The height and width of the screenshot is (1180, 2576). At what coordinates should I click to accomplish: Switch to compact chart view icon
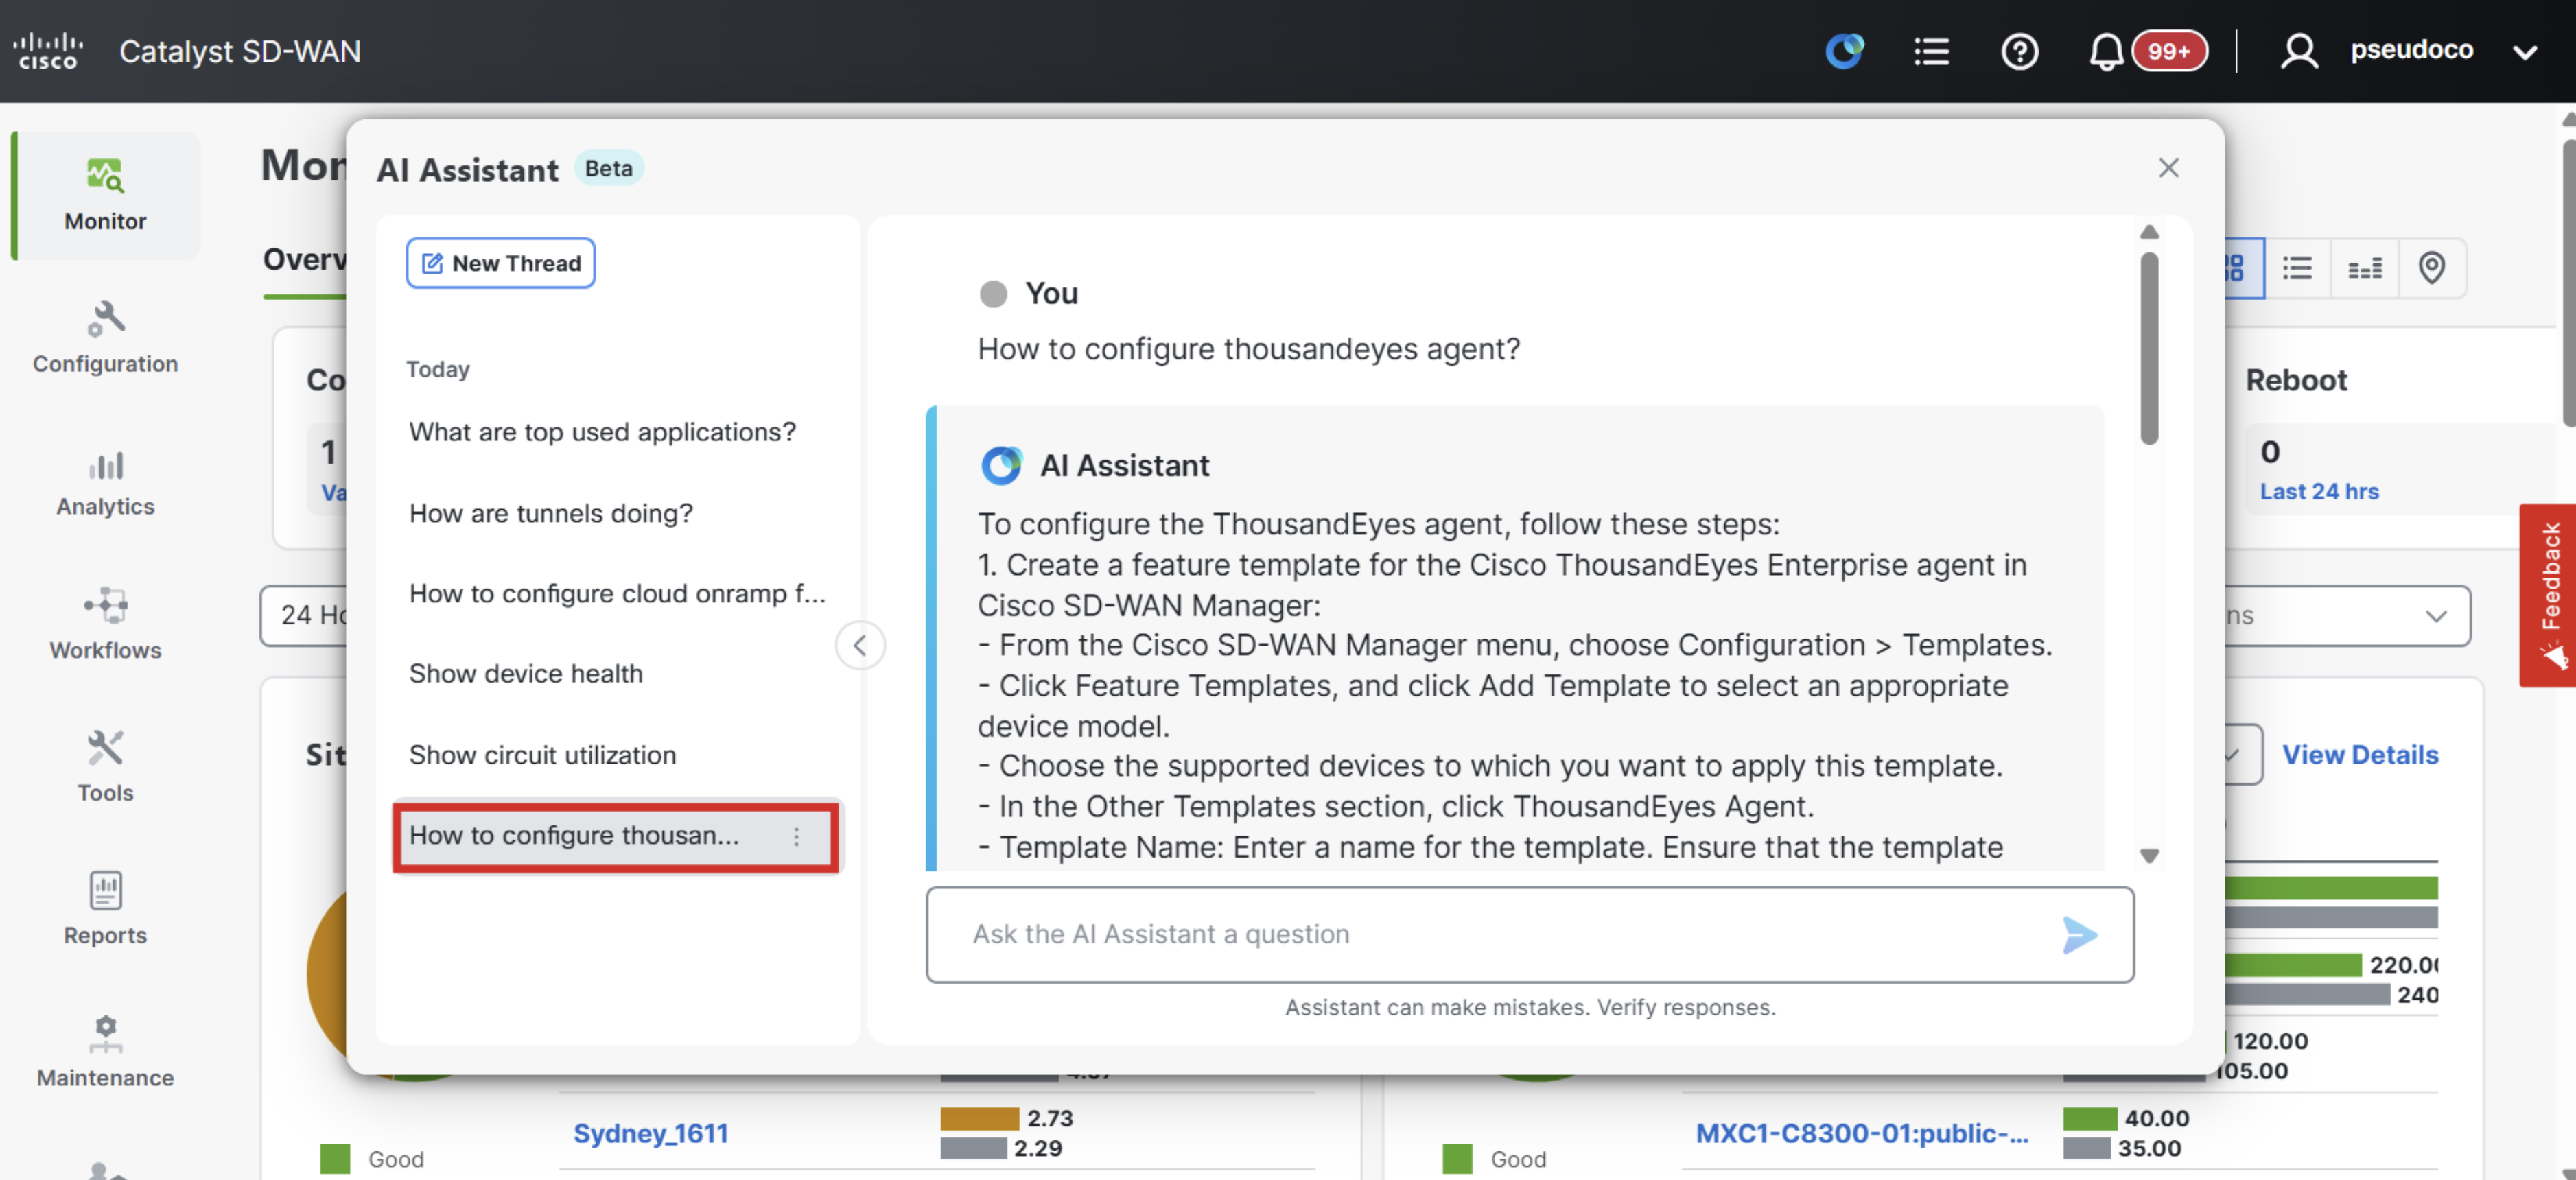pos(2365,268)
